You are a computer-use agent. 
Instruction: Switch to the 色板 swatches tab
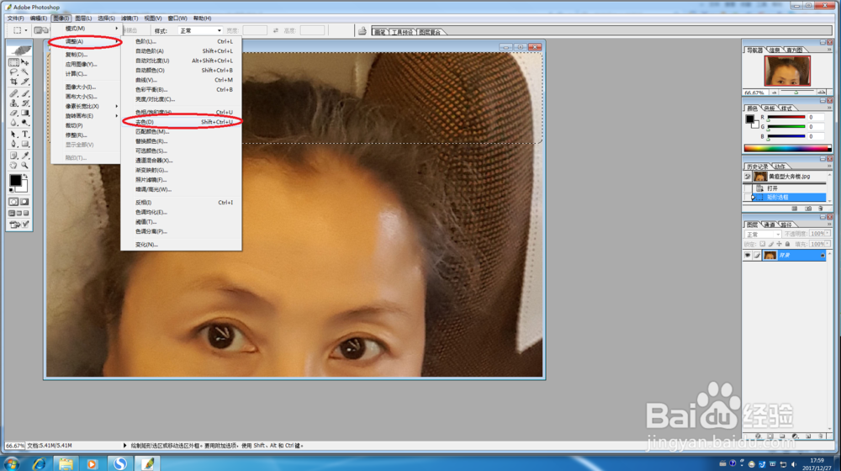click(770, 108)
